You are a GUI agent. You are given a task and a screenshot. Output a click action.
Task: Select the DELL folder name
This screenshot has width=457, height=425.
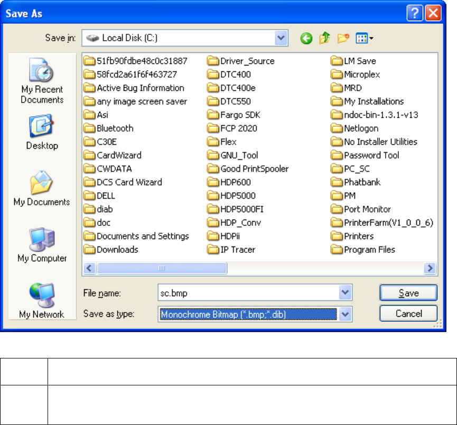(106, 196)
